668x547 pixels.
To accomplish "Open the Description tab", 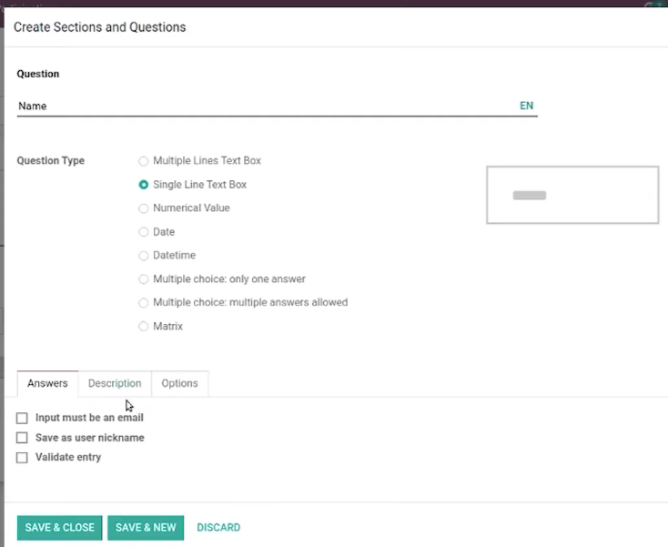I will (x=115, y=383).
